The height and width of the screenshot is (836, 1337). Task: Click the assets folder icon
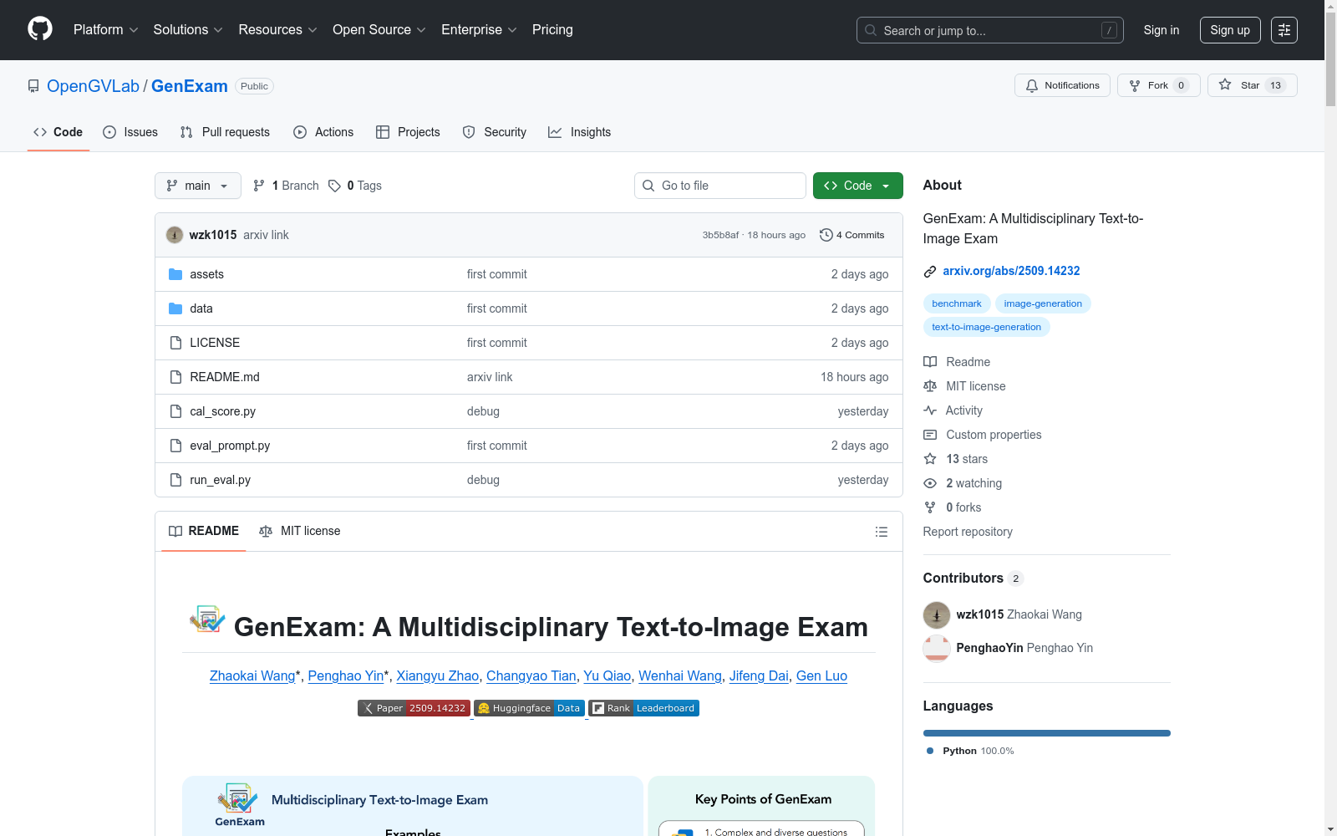tap(175, 274)
